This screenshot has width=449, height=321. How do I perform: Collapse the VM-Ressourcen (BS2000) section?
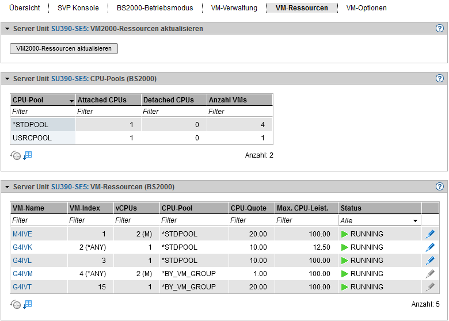pyautogui.click(x=7, y=187)
